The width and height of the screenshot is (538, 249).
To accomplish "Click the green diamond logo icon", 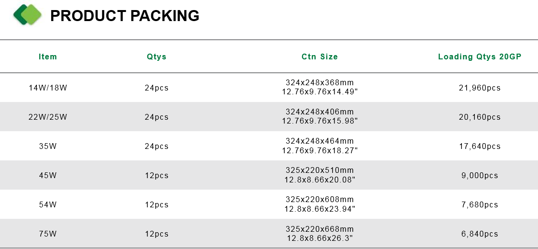I will click(x=27, y=15).
